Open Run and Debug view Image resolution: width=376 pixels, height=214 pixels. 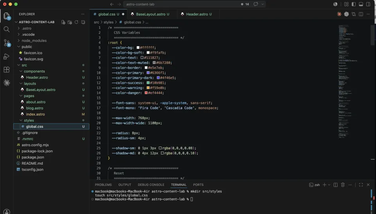(7, 56)
